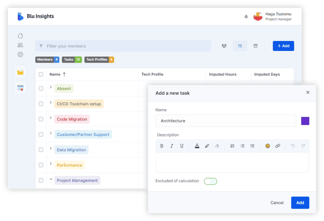Click the task Name input field
This screenshot has width=324, height=221.
226,121
